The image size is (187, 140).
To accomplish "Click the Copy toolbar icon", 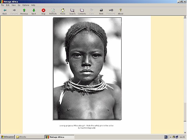I will click(x=92, y=10).
